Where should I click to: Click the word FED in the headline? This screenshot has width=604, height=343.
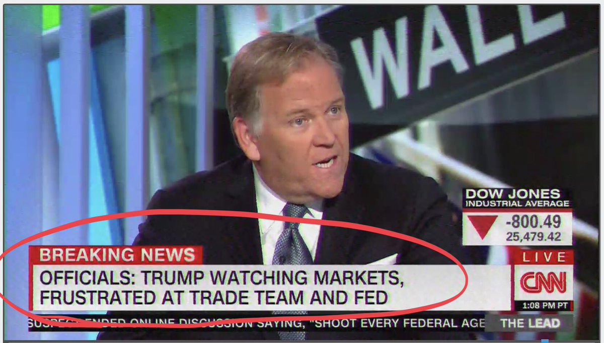(369, 298)
